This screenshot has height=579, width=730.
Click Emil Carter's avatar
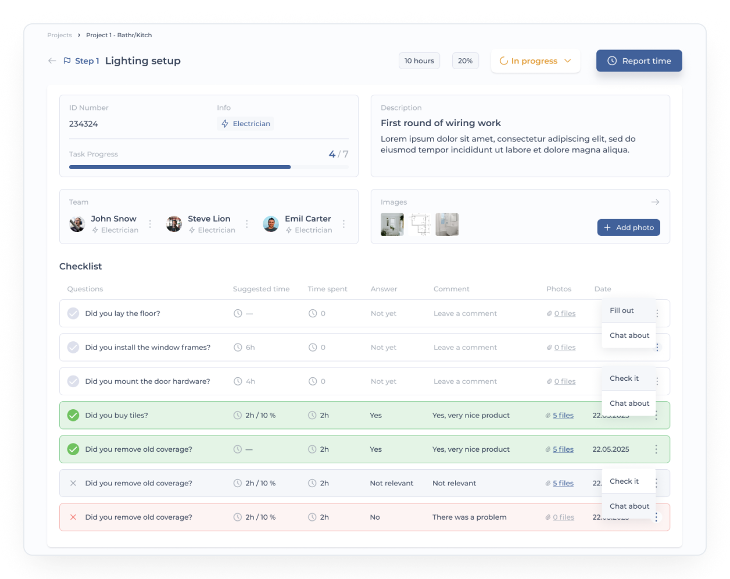pos(271,224)
